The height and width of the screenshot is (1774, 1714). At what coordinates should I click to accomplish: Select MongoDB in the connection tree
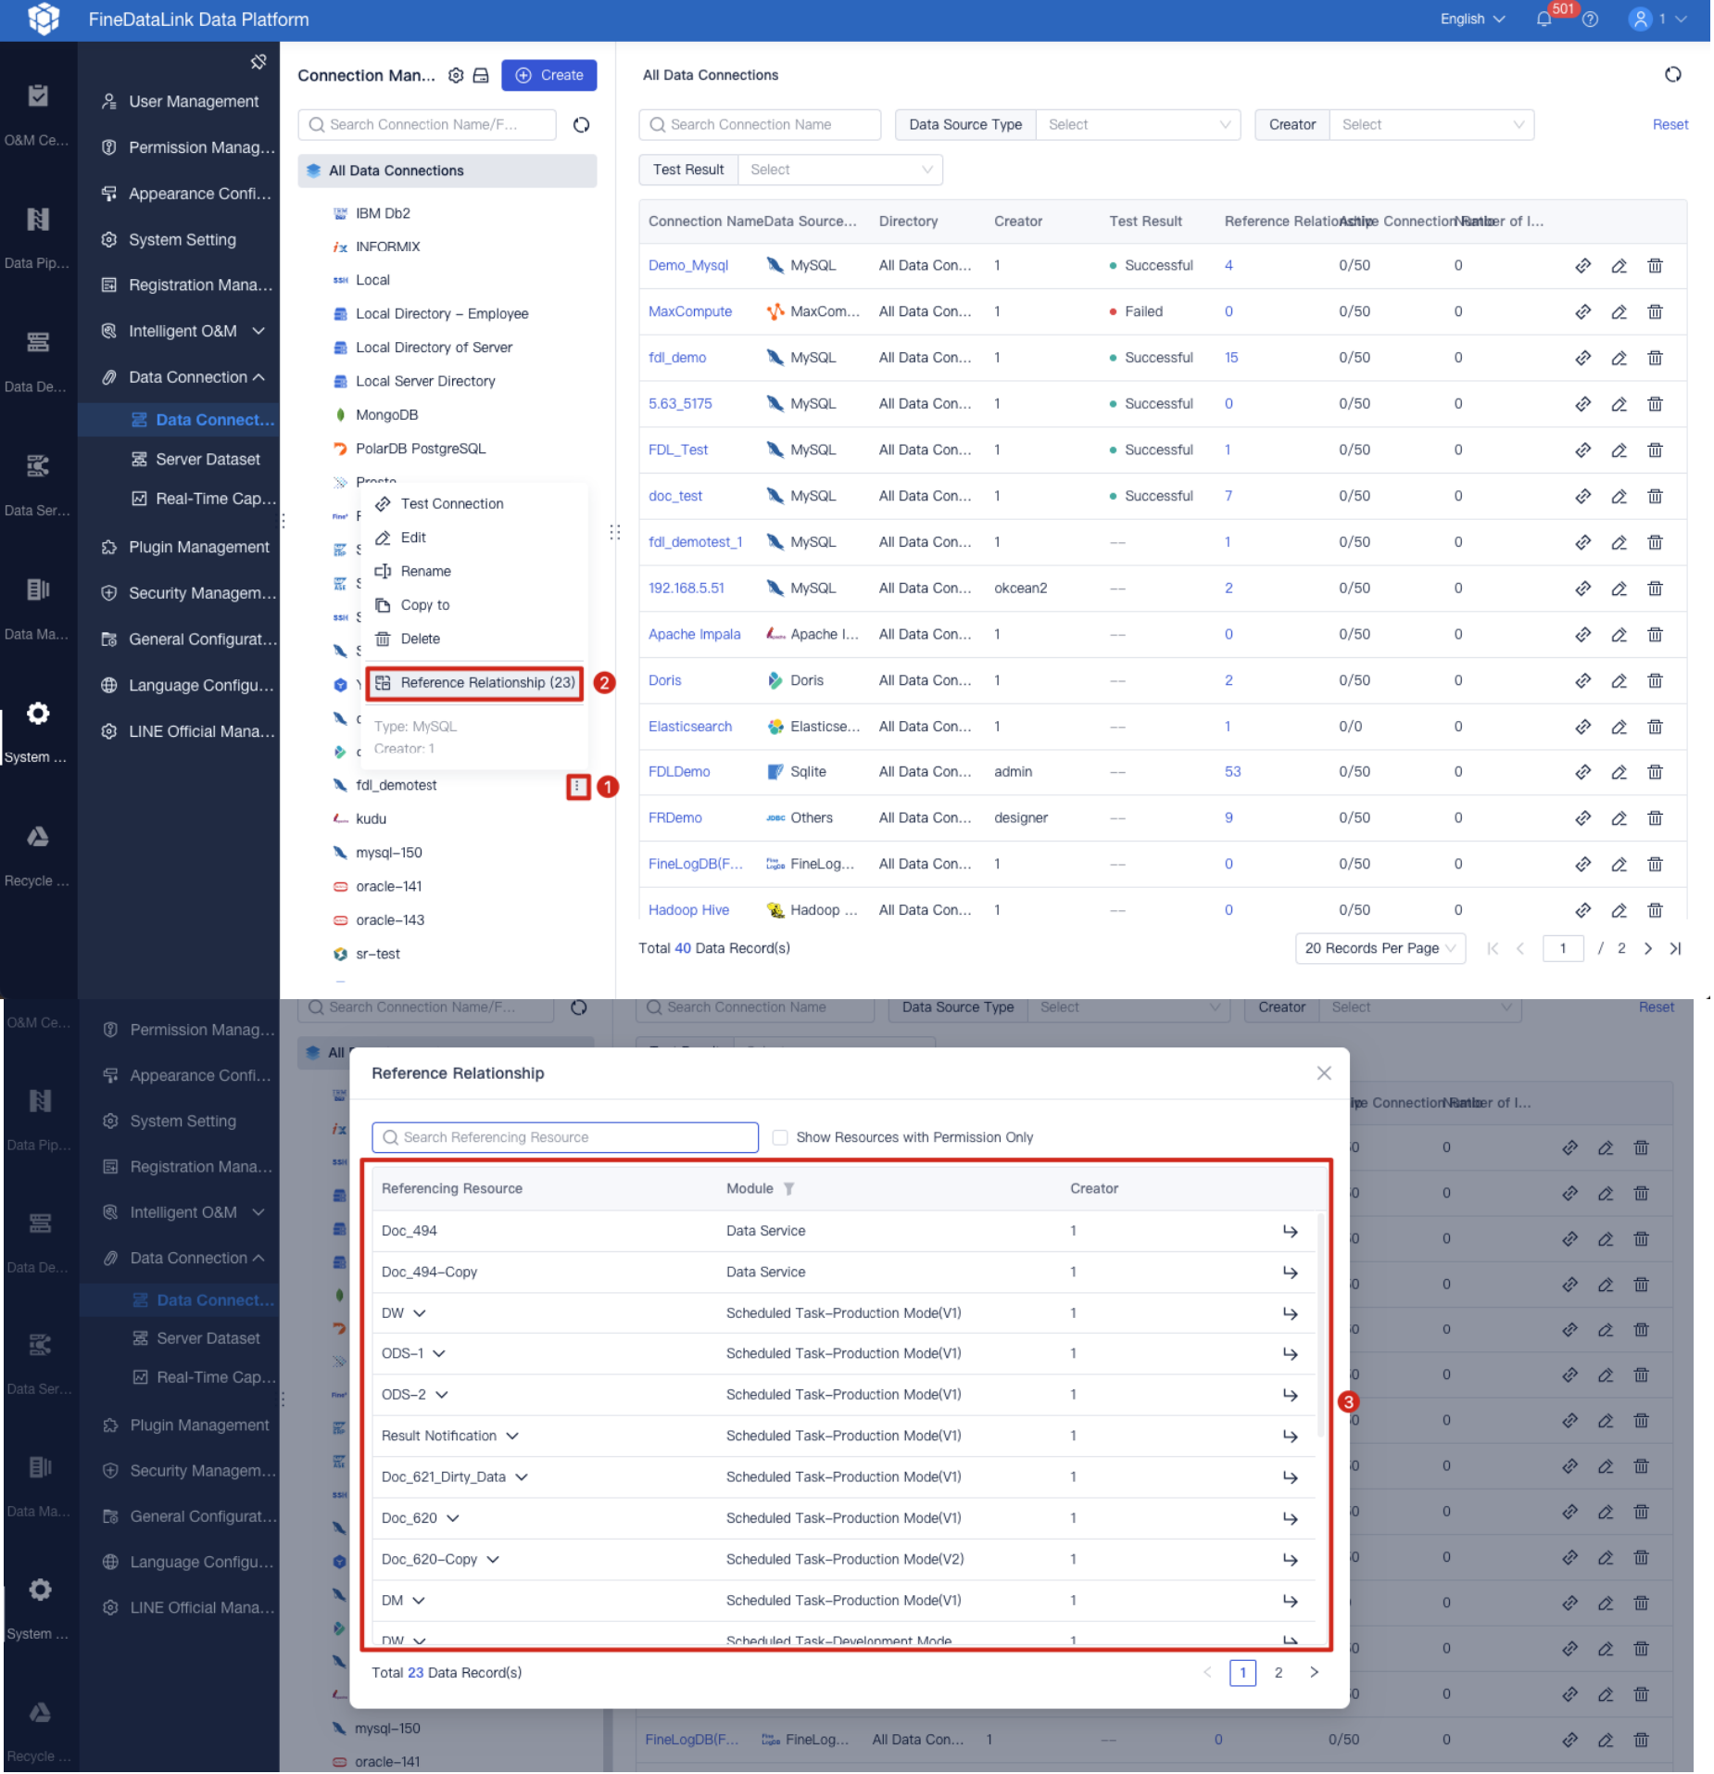coord(386,415)
